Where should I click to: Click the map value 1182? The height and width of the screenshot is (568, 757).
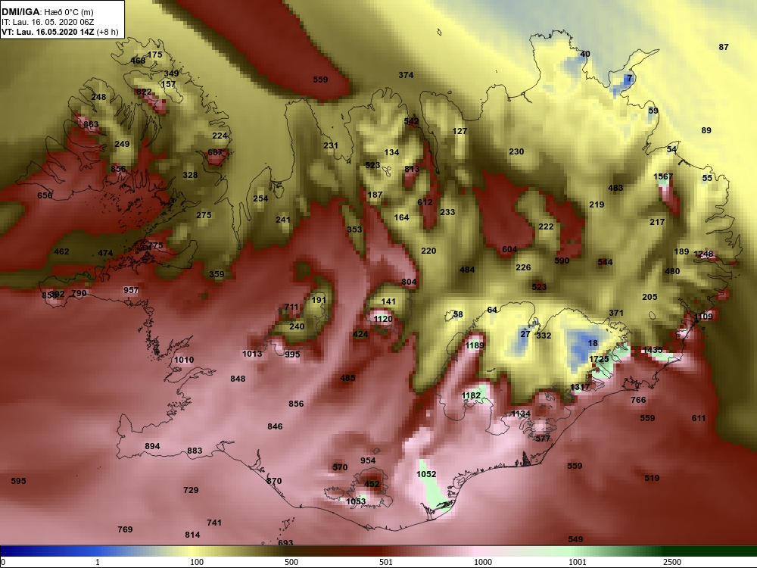pyautogui.click(x=471, y=395)
